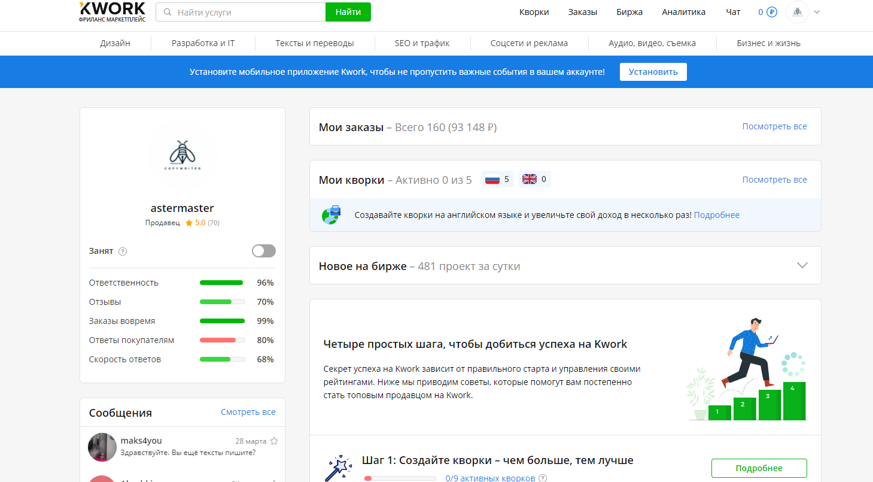873x482 pixels.
Task: Click the Заказы вовремя 99% progress bar
Action: [222, 321]
